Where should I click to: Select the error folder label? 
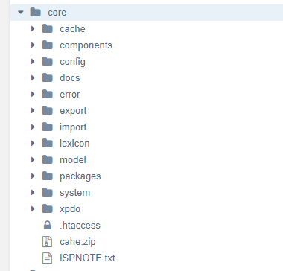[70, 95]
